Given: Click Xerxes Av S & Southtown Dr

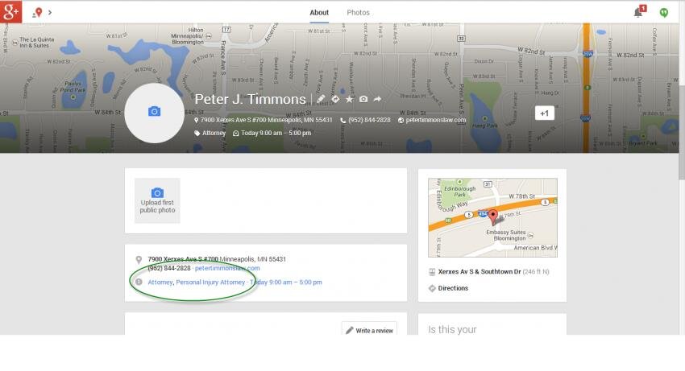Looking at the screenshot, I should pos(479,271).
